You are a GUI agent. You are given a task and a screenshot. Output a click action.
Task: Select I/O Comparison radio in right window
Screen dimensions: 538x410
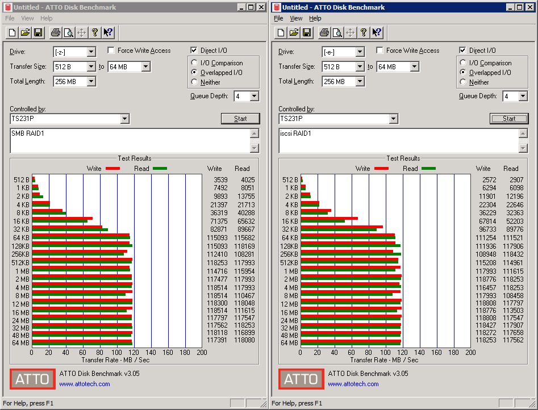[463, 62]
